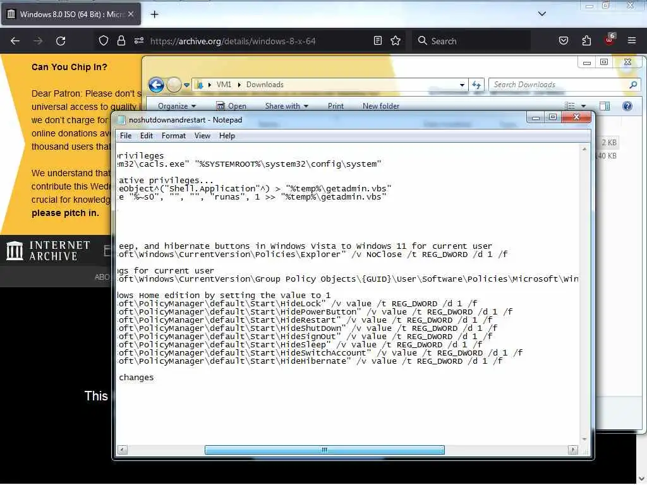The image size is (647, 485).
Task: Open Notepad File menu
Action: click(x=126, y=136)
